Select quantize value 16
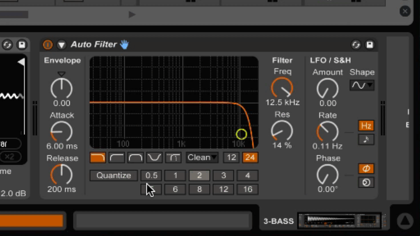 click(x=247, y=189)
